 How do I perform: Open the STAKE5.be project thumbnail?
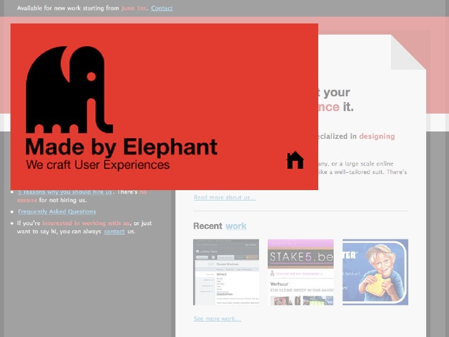tap(301, 272)
